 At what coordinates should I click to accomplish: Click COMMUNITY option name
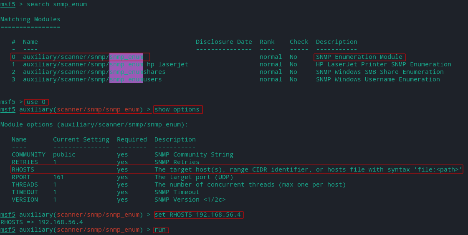(x=29, y=155)
